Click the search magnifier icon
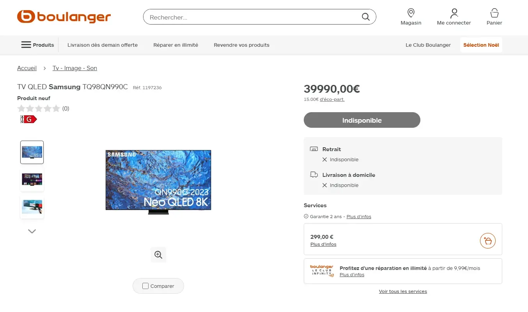 pos(365,17)
